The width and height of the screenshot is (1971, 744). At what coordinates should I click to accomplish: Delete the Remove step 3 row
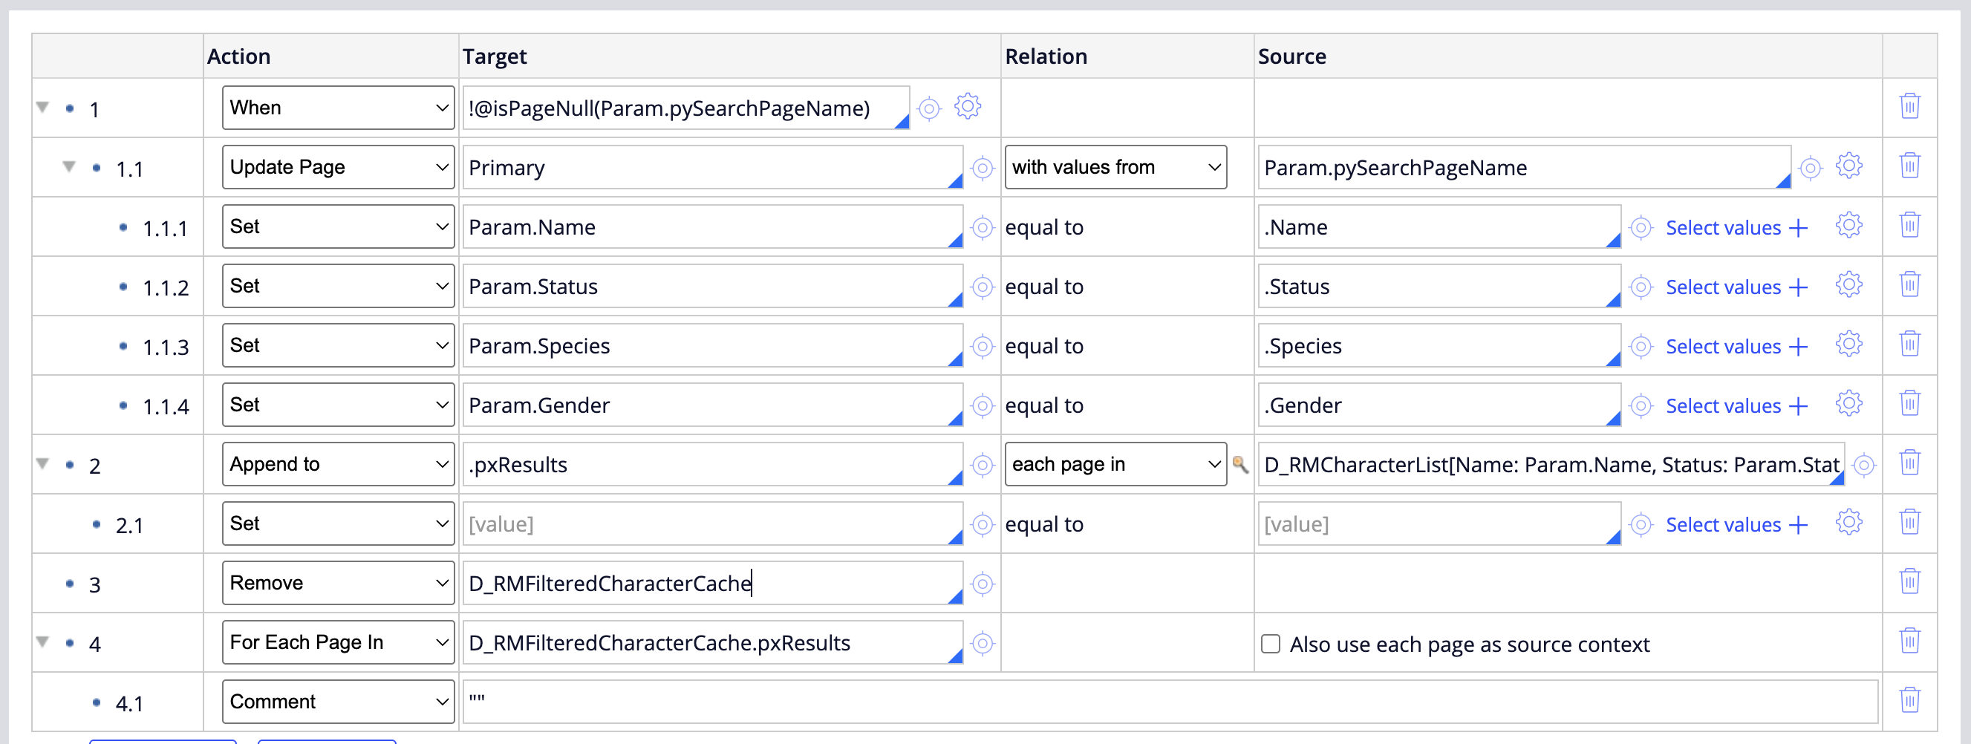coord(1909,582)
